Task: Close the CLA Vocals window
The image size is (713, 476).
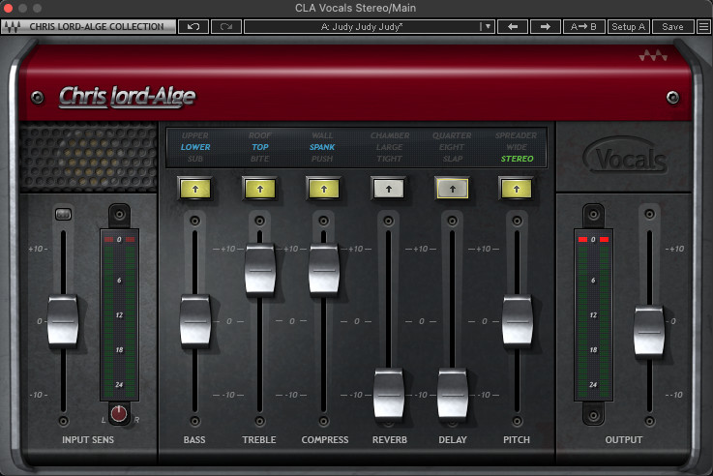Action: [8, 8]
